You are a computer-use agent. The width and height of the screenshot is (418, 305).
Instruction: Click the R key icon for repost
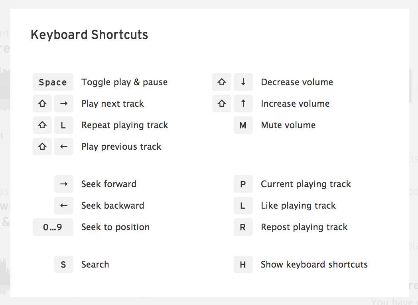[243, 227]
